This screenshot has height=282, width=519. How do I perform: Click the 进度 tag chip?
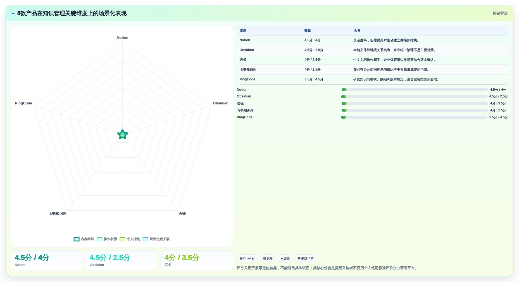click(x=285, y=259)
